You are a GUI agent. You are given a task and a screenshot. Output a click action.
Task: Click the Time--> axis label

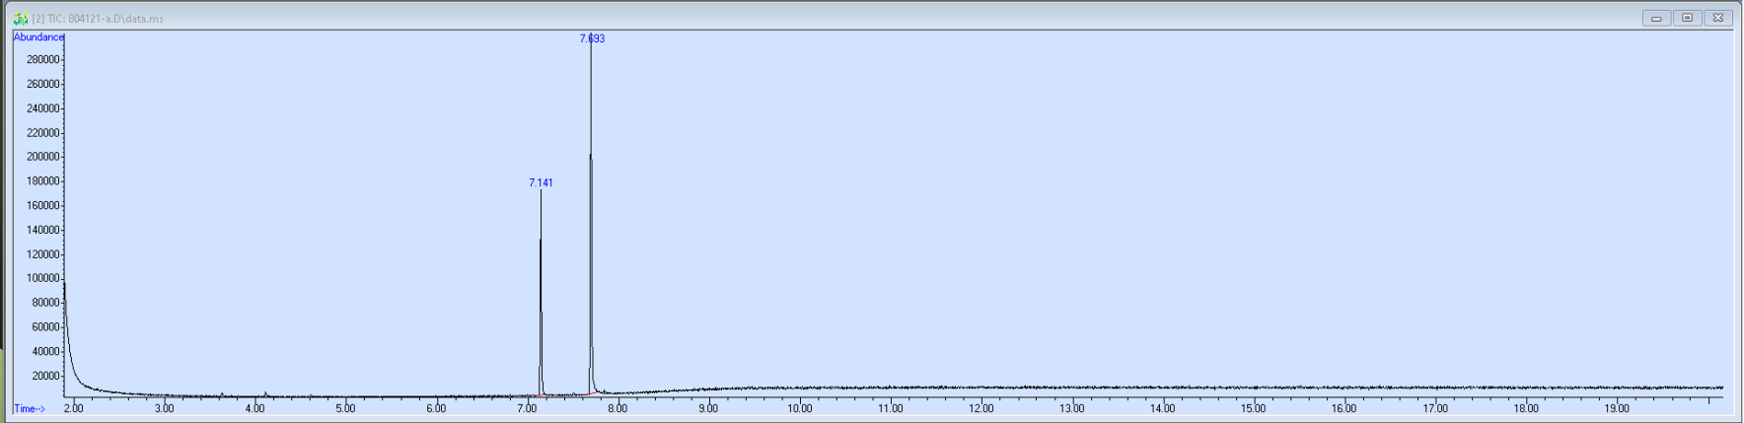[x=30, y=408]
